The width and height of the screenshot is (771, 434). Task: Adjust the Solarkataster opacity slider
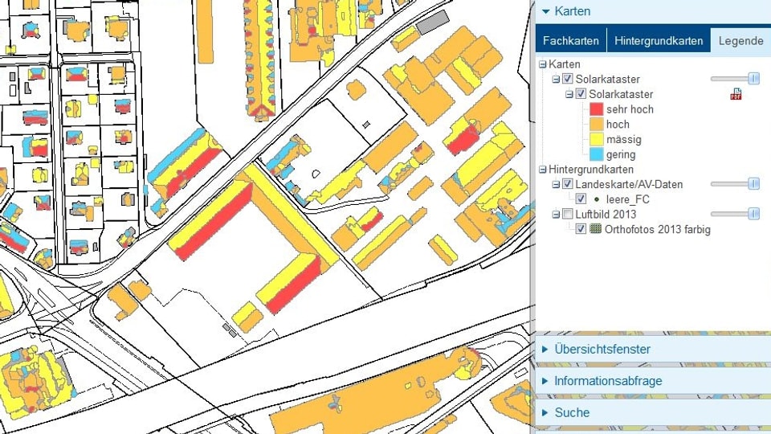point(735,79)
